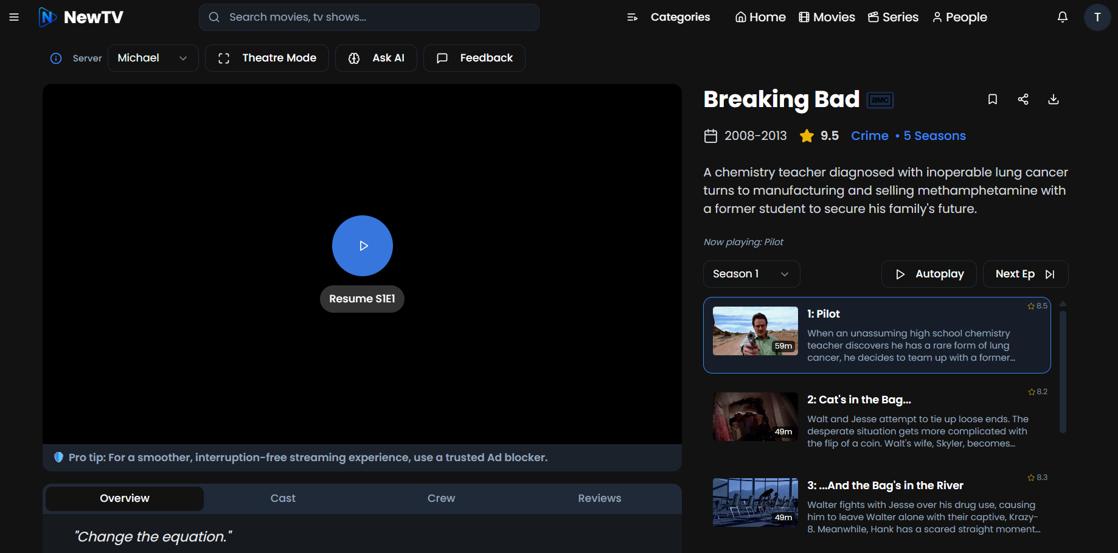Click And the Bag's in the River thumbnail
The width and height of the screenshot is (1118, 553).
click(755, 503)
